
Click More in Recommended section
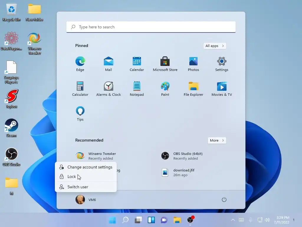click(217, 140)
